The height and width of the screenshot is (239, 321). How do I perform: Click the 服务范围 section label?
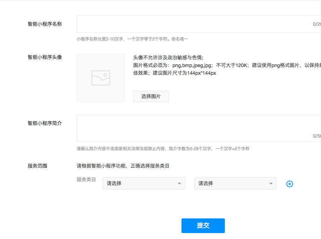click(x=37, y=166)
